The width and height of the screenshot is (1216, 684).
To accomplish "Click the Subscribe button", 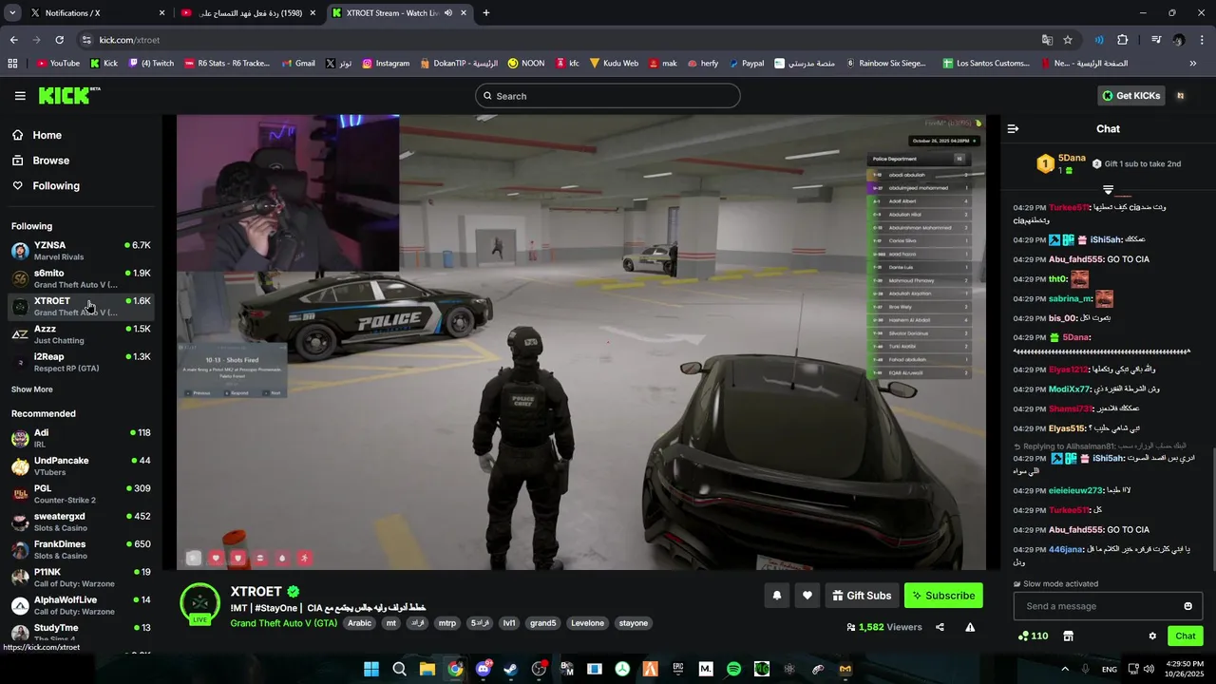I will point(943,596).
